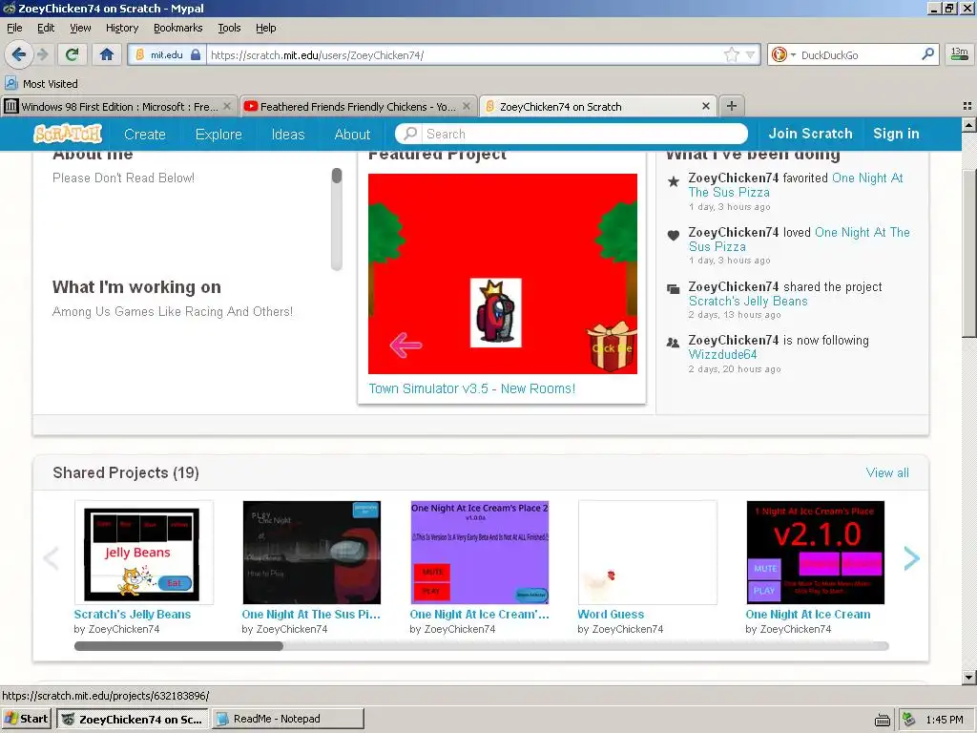
Task: Close the Windows 98 First Edition tab
Action: [227, 107]
